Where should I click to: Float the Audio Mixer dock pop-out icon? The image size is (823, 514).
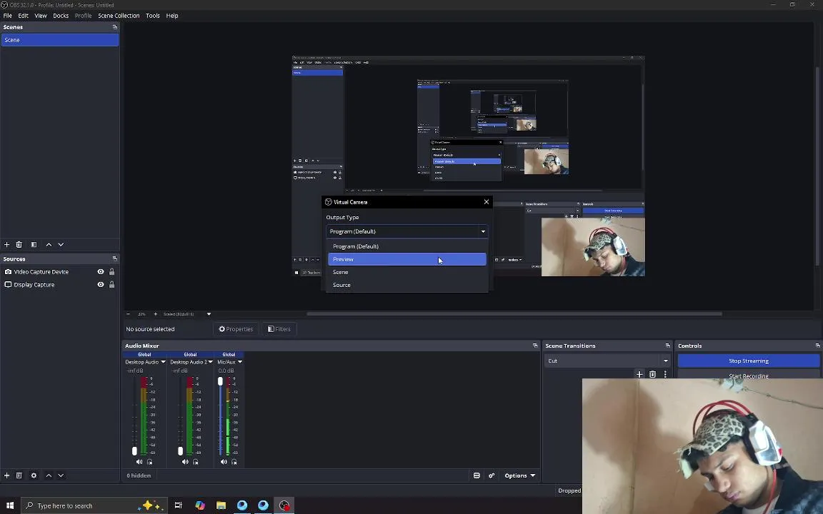pos(535,346)
